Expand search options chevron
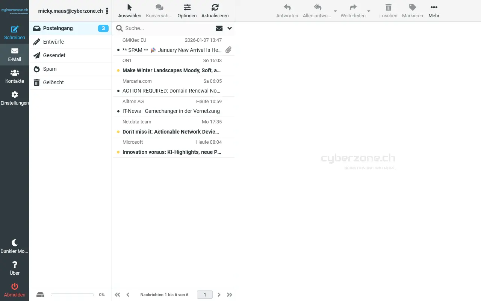Image resolution: width=481 pixels, height=301 pixels. 230,28
